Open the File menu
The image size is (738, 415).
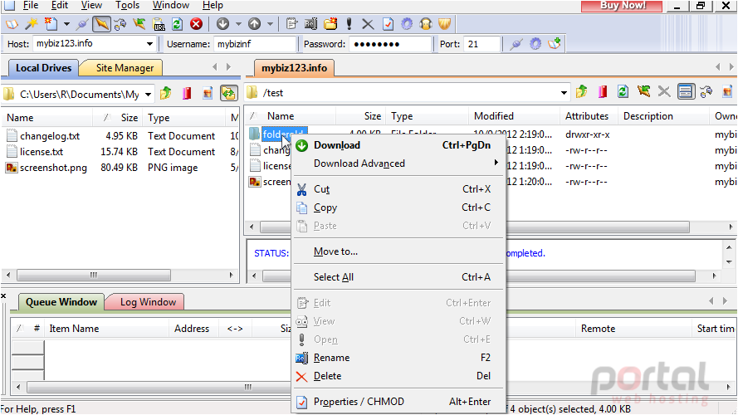point(31,5)
